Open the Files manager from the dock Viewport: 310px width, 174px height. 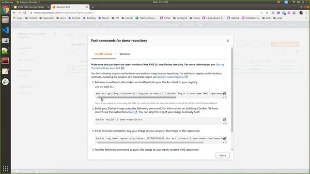point(5,20)
